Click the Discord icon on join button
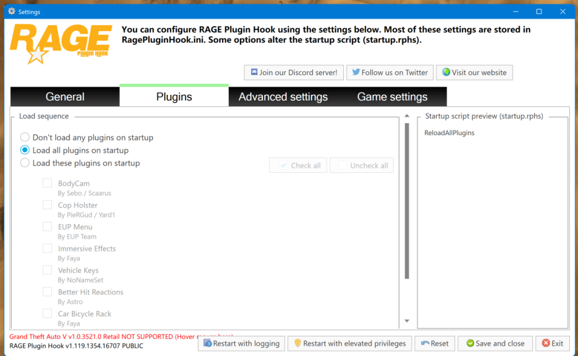 tap(253, 73)
